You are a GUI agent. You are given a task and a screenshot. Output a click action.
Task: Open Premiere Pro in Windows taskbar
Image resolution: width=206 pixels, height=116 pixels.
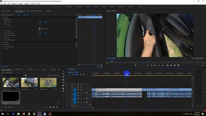(39, 114)
